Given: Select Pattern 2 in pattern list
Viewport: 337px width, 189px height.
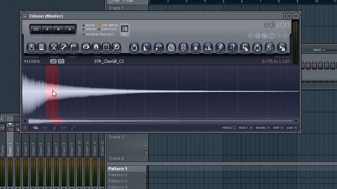Looking at the screenshot, I should click(127, 175).
